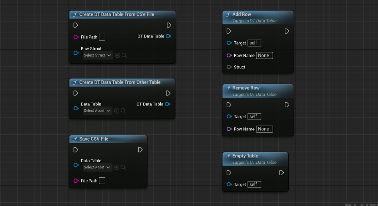378x206 pixels.
Task: Click input exec pin on Add Row node
Action: click(x=229, y=31)
